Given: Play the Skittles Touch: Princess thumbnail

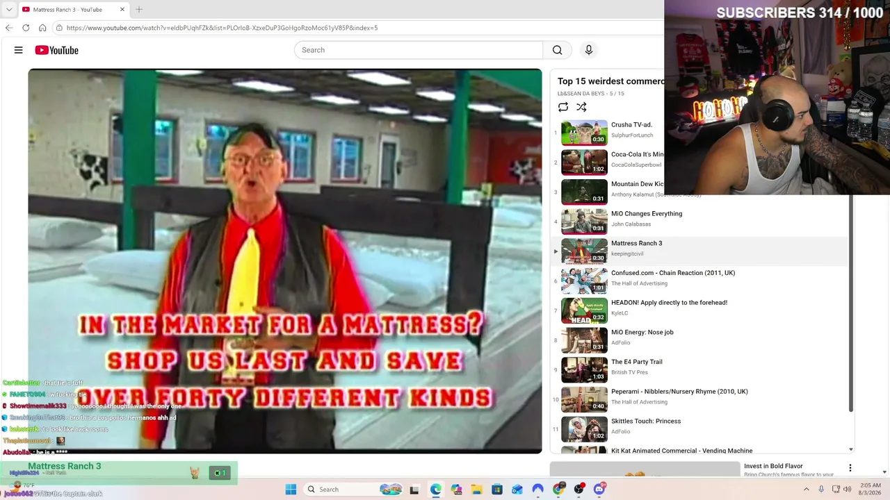Looking at the screenshot, I should point(584,429).
